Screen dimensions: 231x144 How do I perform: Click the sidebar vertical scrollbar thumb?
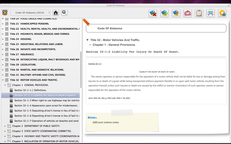81,70
